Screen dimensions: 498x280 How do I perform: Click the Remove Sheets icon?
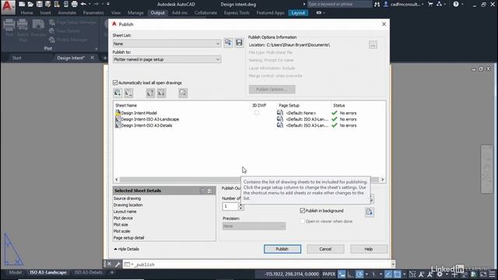128,93
